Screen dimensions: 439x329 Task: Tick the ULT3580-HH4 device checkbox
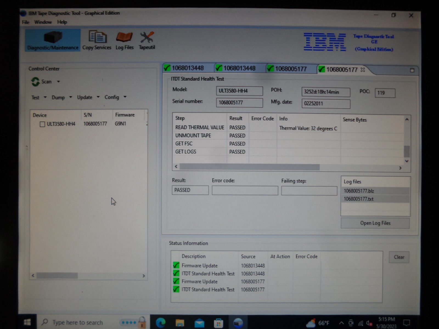click(x=42, y=124)
